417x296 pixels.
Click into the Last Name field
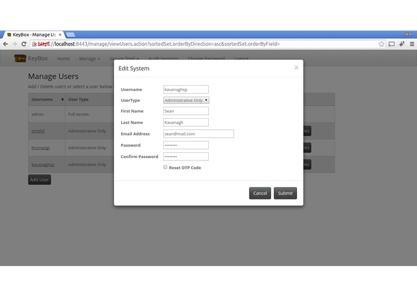click(x=186, y=122)
